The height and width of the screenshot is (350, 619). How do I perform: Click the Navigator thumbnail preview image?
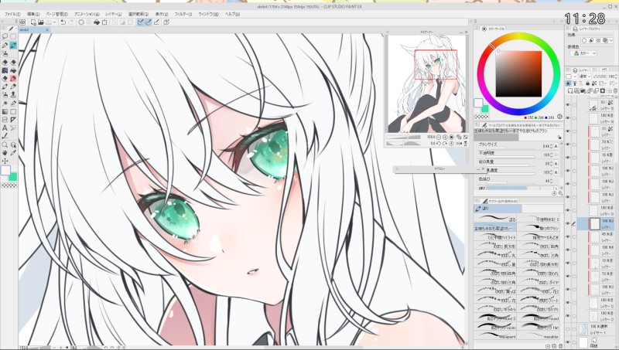[x=426, y=83]
